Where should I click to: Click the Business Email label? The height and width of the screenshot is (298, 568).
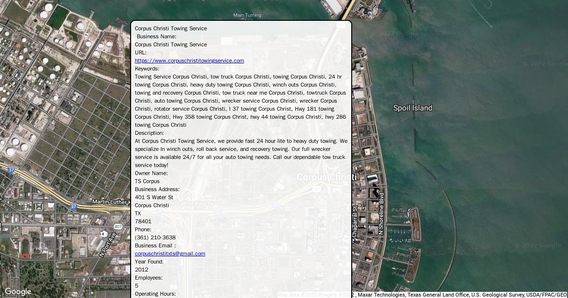coord(155,245)
